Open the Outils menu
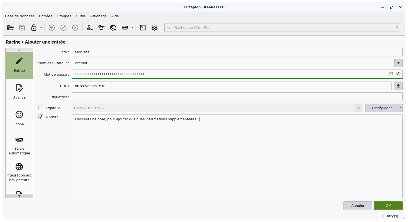Image resolution: width=408 pixels, height=222 pixels. [81, 16]
